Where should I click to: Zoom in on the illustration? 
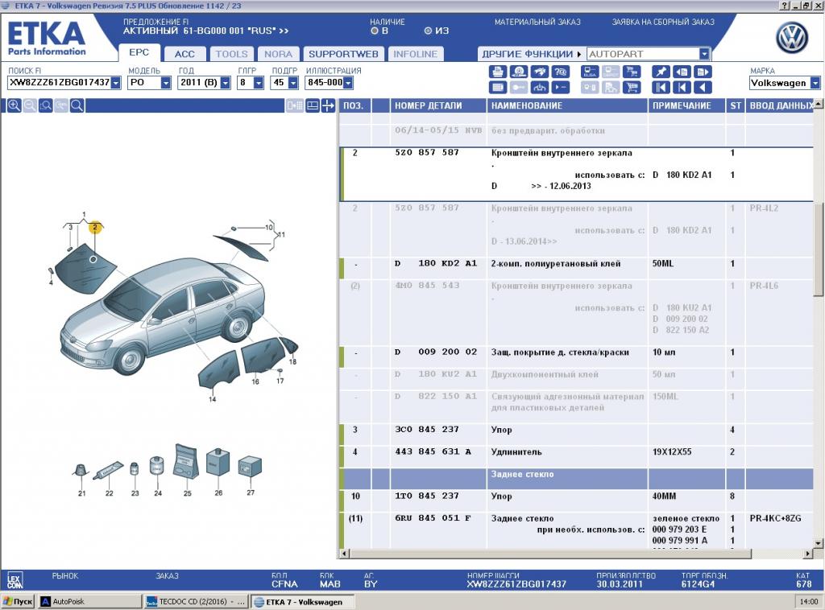15,105
